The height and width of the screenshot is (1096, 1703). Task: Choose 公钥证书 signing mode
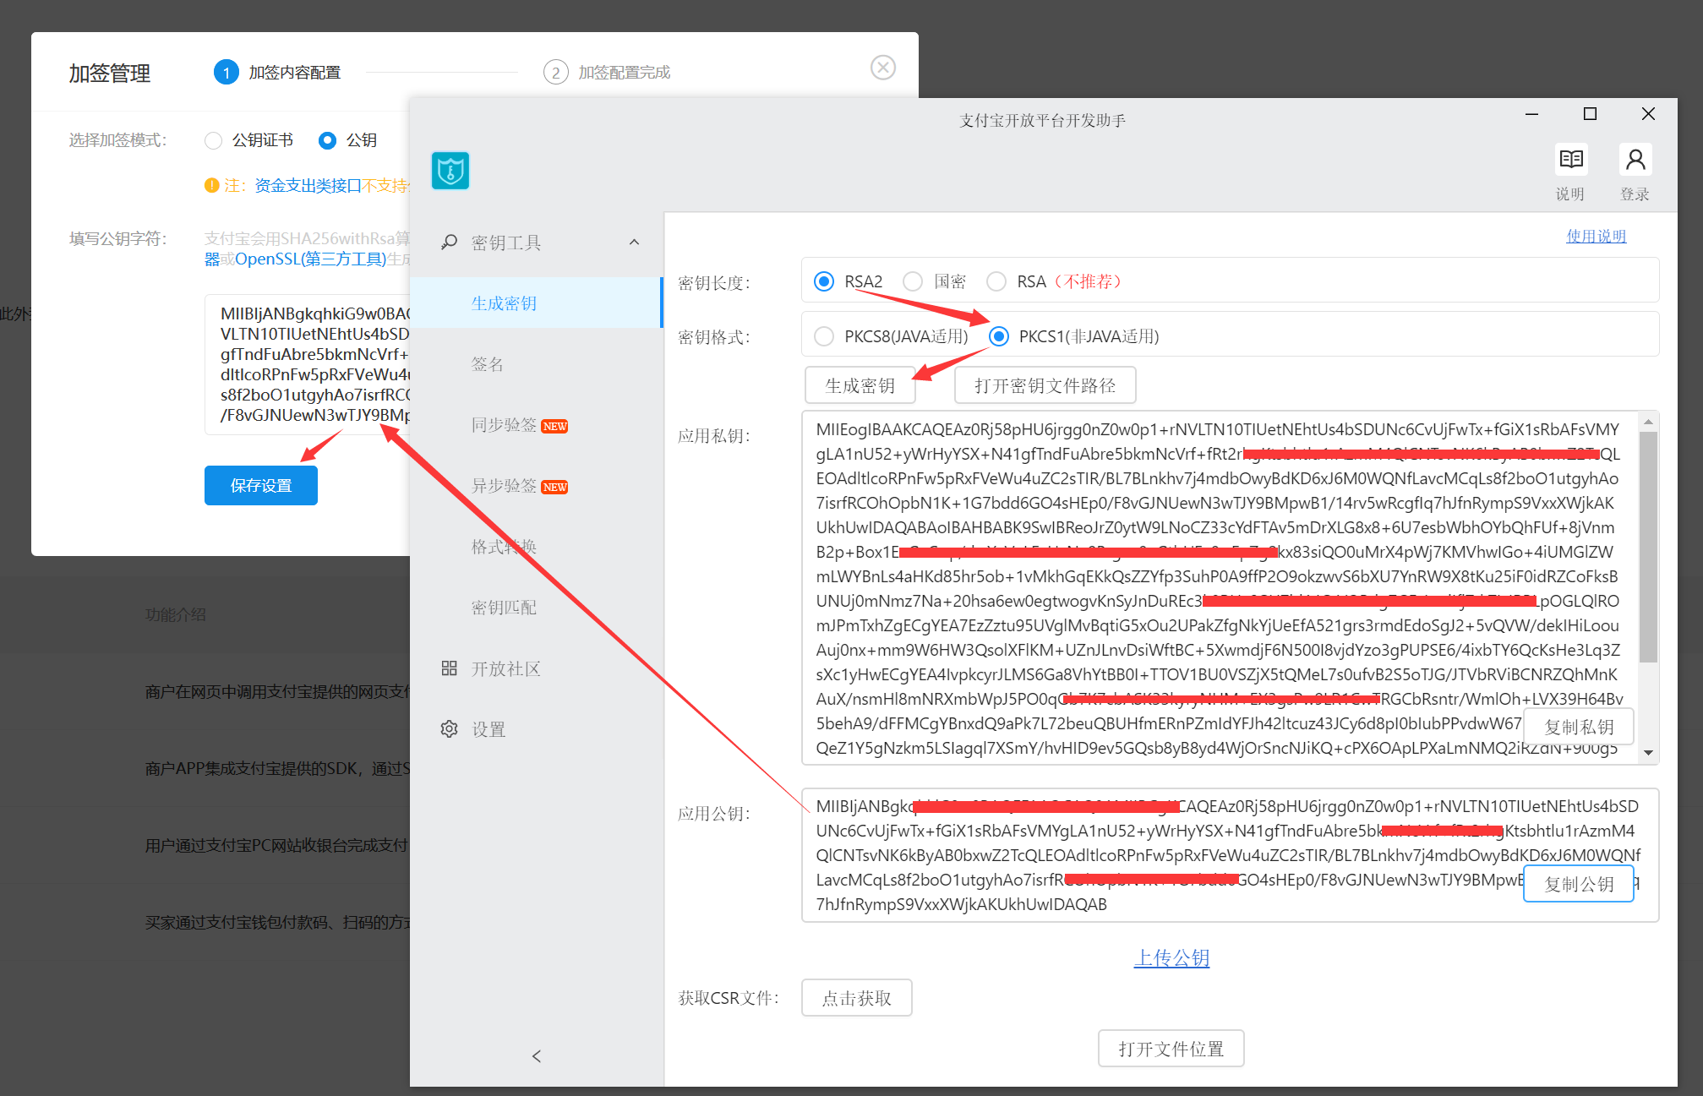[x=213, y=140]
